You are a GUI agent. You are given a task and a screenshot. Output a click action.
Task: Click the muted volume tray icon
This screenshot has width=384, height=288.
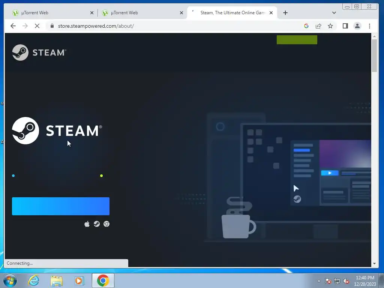click(x=346, y=281)
